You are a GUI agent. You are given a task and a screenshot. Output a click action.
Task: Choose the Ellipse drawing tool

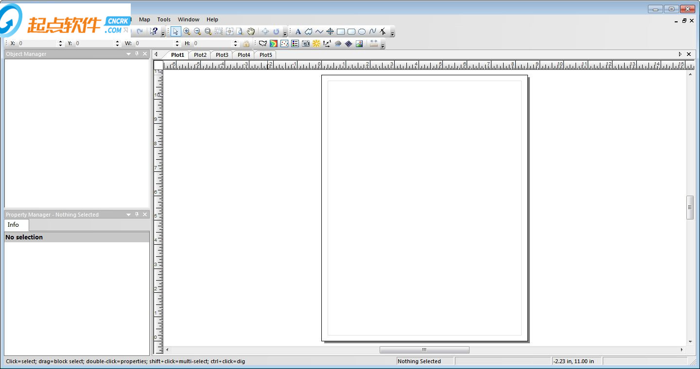[x=362, y=32]
